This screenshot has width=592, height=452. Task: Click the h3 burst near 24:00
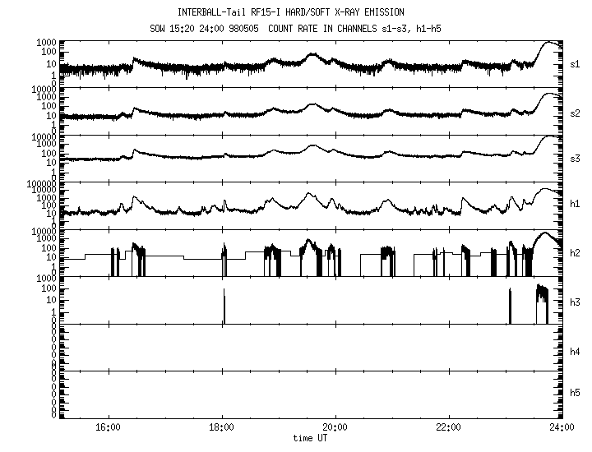(x=542, y=294)
